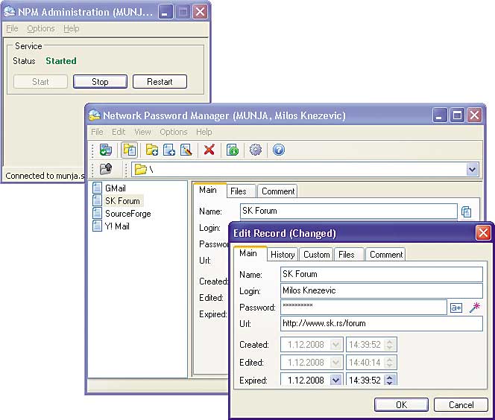Select Main tab in Edit Record dialog
This screenshot has width=495, height=420.
pyautogui.click(x=250, y=253)
